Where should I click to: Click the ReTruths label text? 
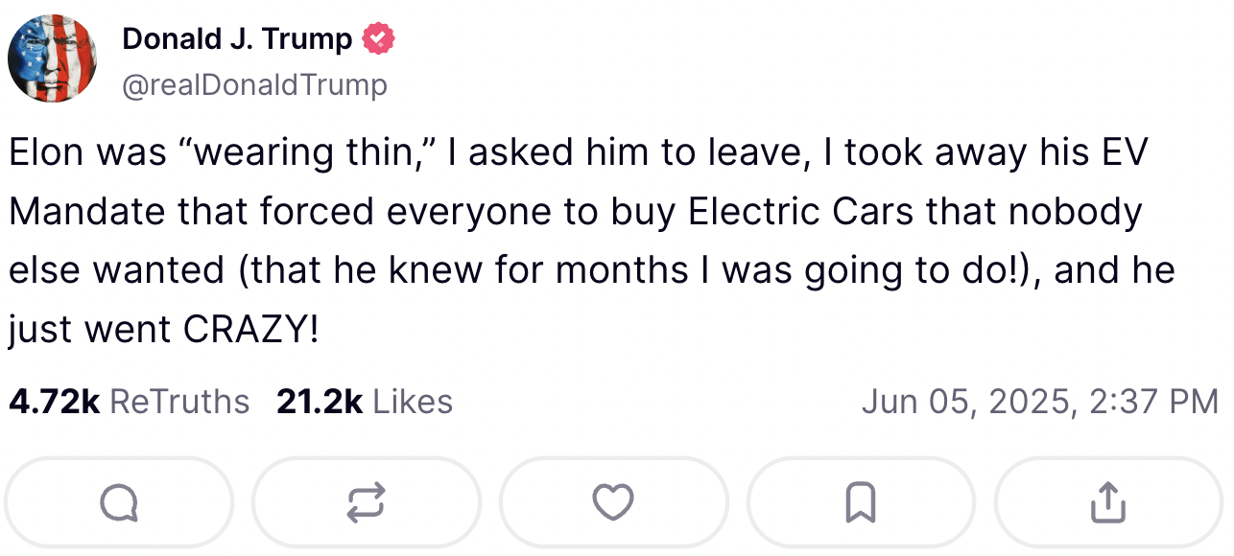[x=179, y=401]
